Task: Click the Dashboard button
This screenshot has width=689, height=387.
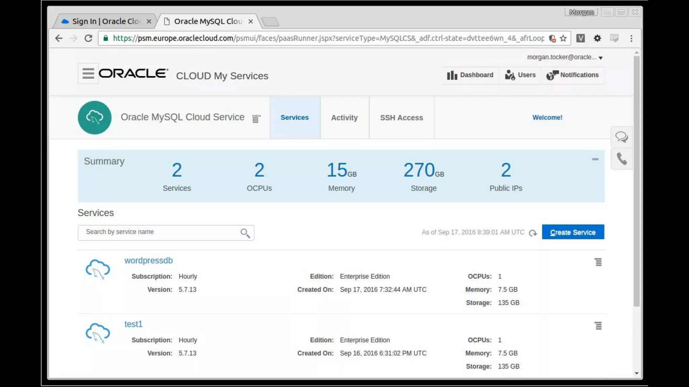Action: click(x=470, y=75)
